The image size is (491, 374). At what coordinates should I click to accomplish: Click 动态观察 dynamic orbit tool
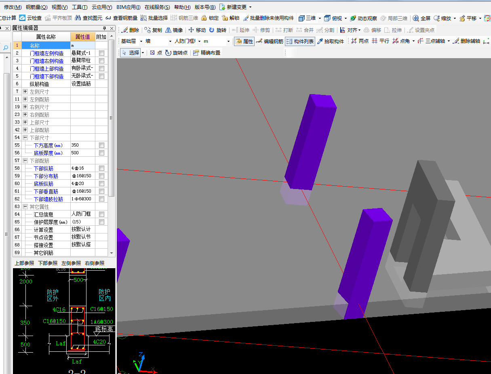pyautogui.click(x=363, y=18)
